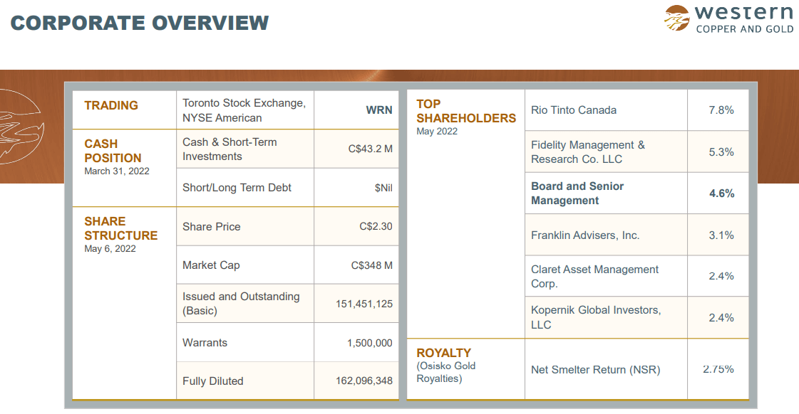Select the 'May 6, 2022' date
Viewport: 799px width, 414px height.
click(x=110, y=249)
